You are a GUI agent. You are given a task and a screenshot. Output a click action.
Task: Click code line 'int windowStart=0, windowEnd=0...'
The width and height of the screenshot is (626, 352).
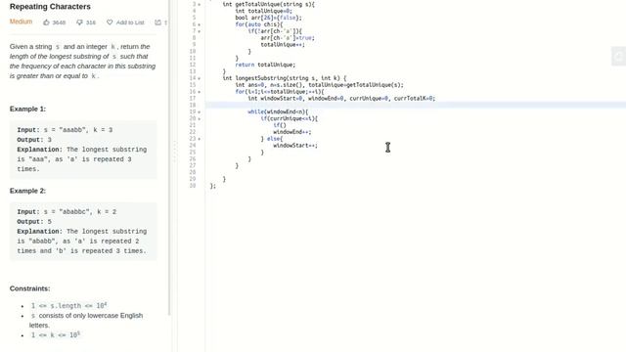[x=341, y=98]
